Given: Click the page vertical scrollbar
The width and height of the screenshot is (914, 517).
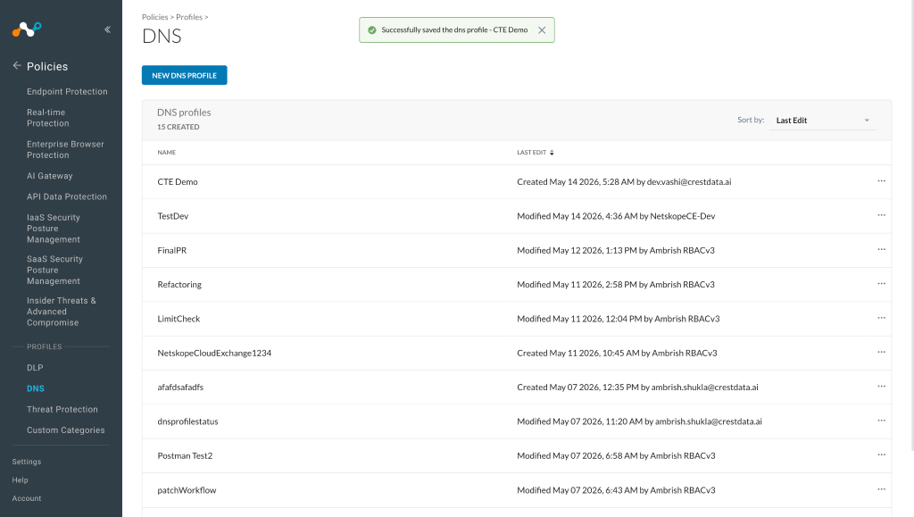Looking at the screenshot, I should click(x=911, y=226).
